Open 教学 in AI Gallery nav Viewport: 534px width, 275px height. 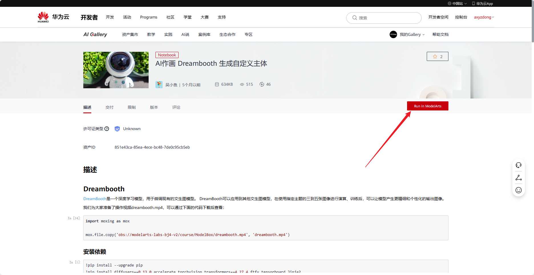151,34
